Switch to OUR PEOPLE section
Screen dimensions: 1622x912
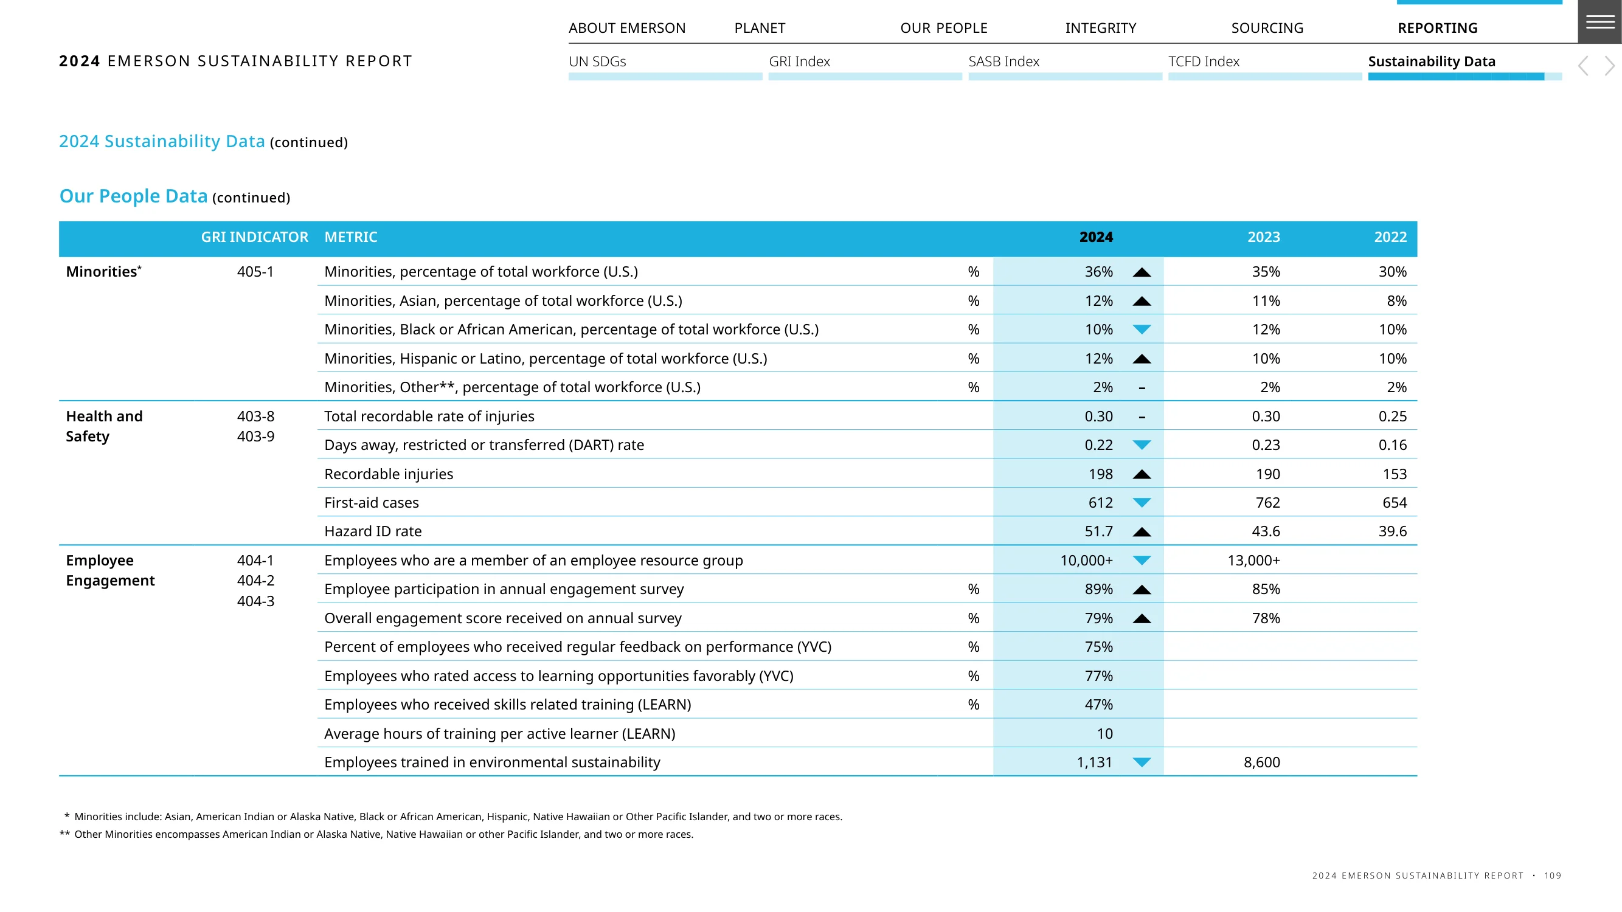coord(943,28)
